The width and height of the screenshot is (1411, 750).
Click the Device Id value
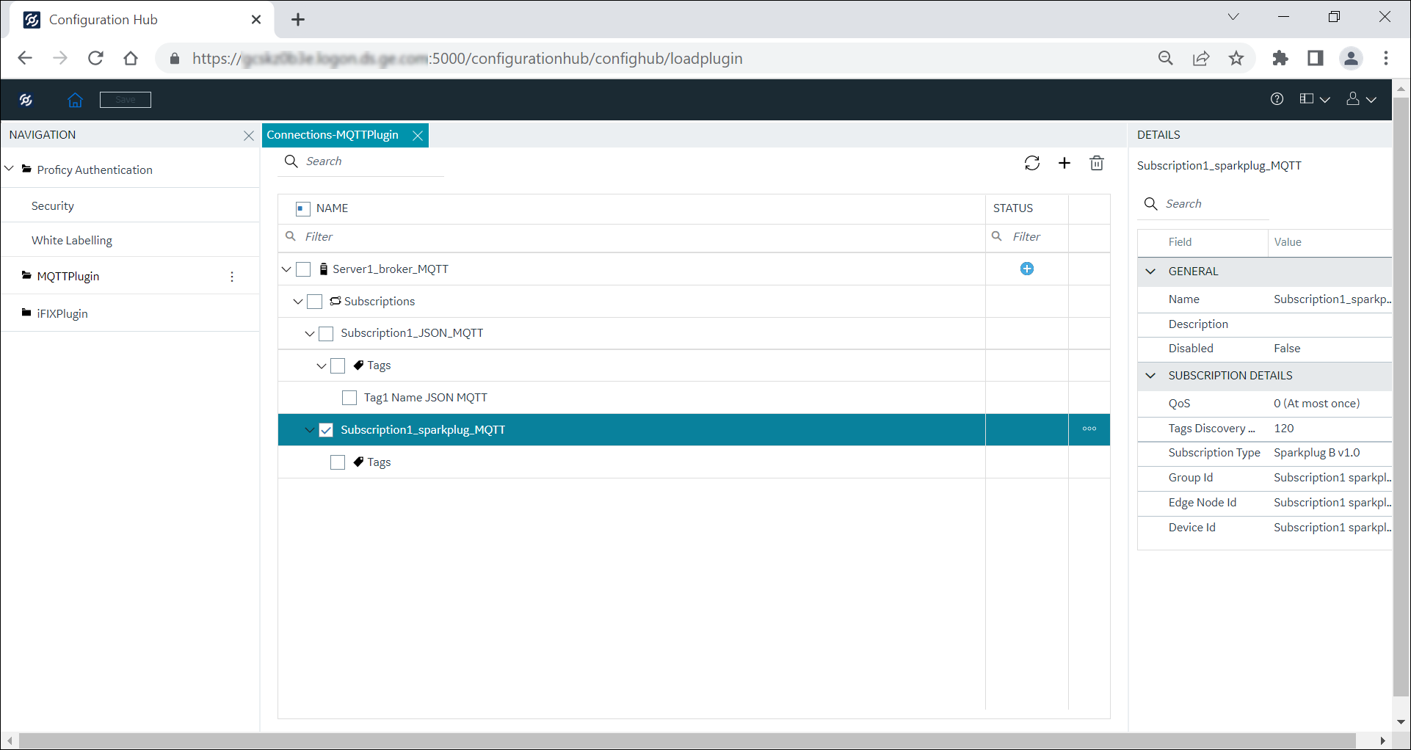[1332, 528]
